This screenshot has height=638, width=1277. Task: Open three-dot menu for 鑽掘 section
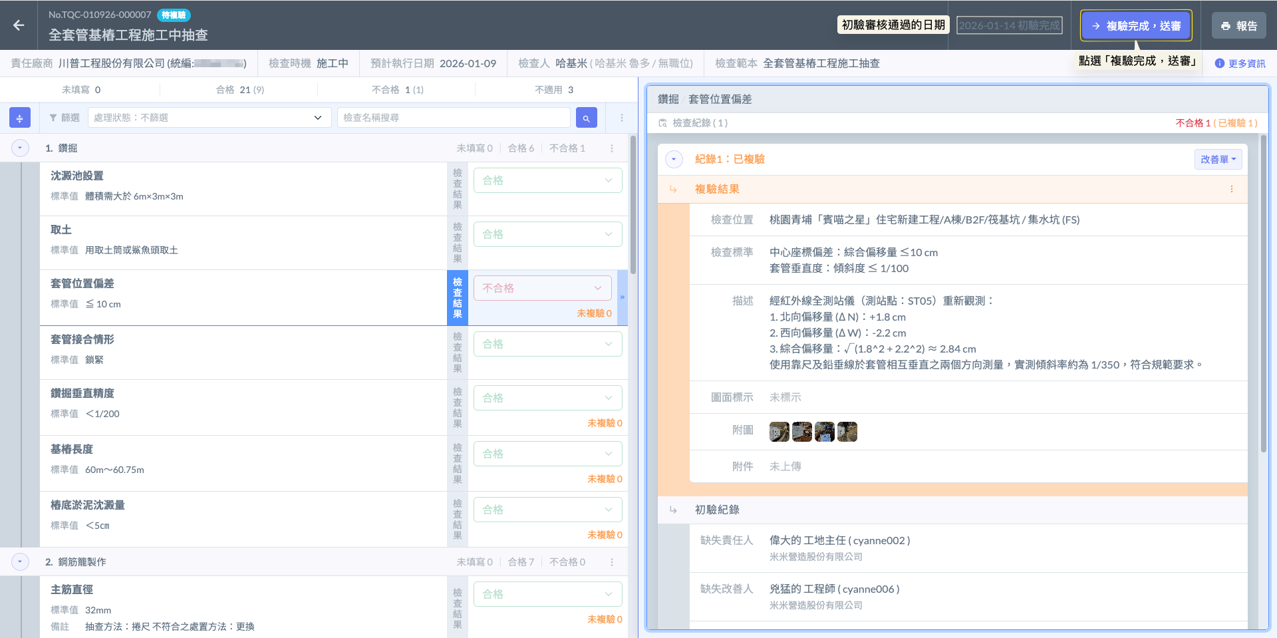click(612, 148)
